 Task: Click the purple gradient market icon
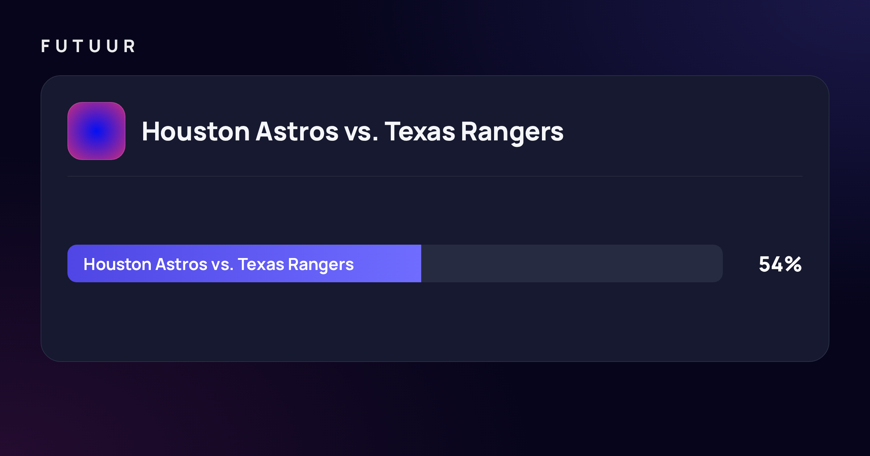point(96,131)
